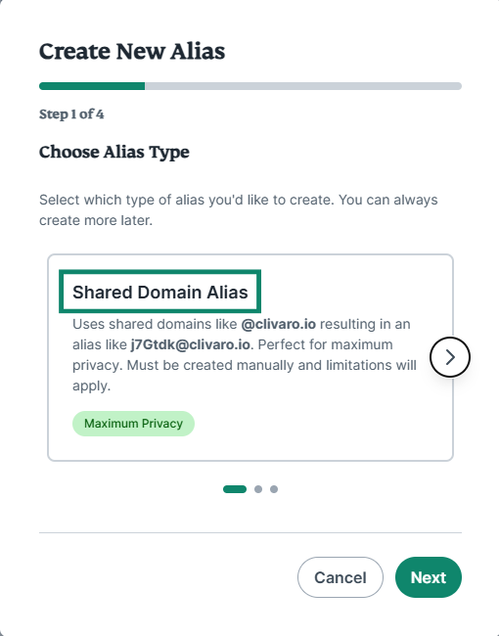Click the word 'apply.' in the card
The width and height of the screenshot is (499, 636).
tap(91, 386)
